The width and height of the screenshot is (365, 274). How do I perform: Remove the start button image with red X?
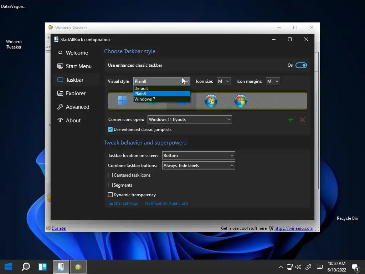point(302,120)
